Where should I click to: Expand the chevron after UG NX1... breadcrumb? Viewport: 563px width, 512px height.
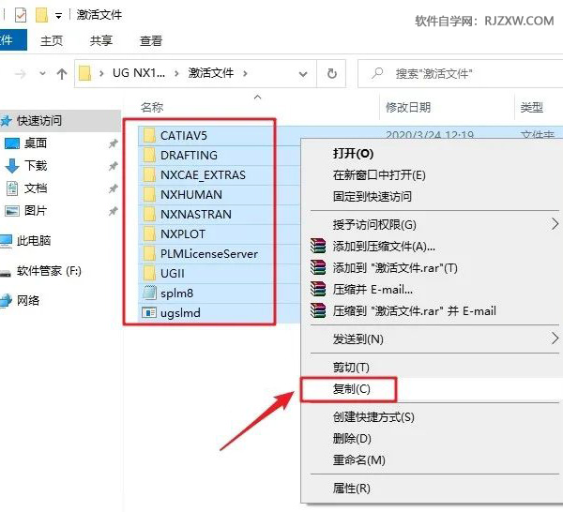pos(176,73)
